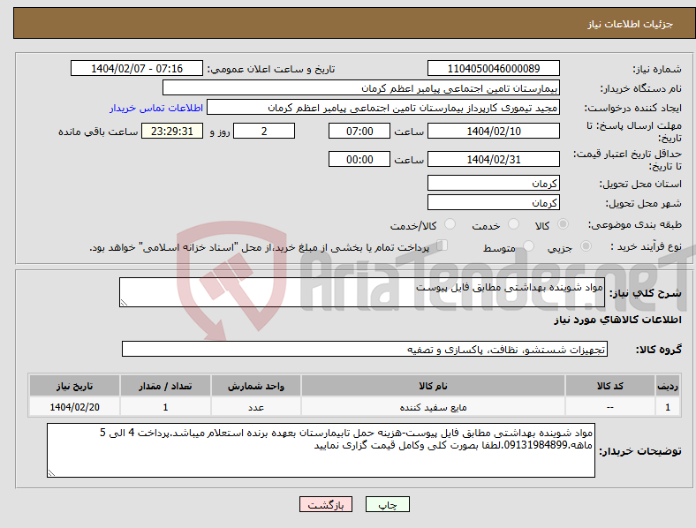Click the نوع فرآیند خرید label
Image resolution: width=696 pixels, height=528 pixels.
coord(646,246)
